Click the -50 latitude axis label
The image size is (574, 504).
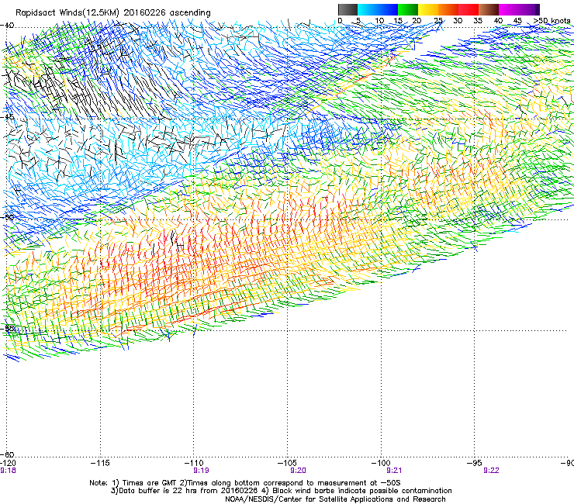click(8, 217)
